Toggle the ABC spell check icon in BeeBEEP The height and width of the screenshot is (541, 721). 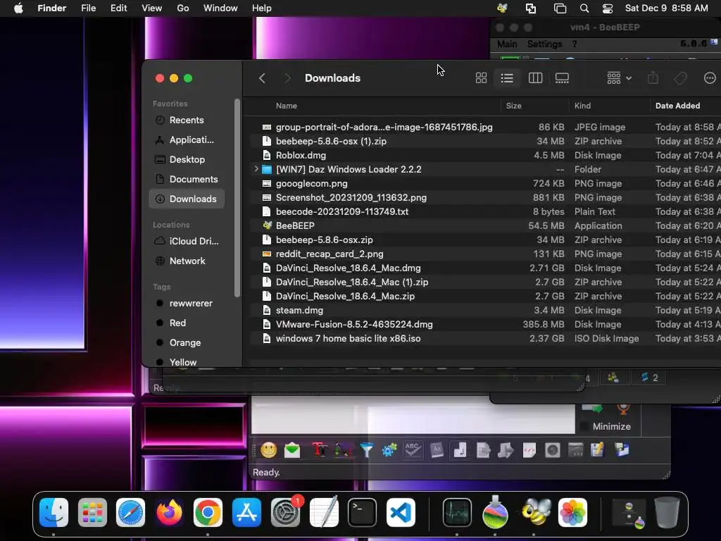[x=413, y=450]
